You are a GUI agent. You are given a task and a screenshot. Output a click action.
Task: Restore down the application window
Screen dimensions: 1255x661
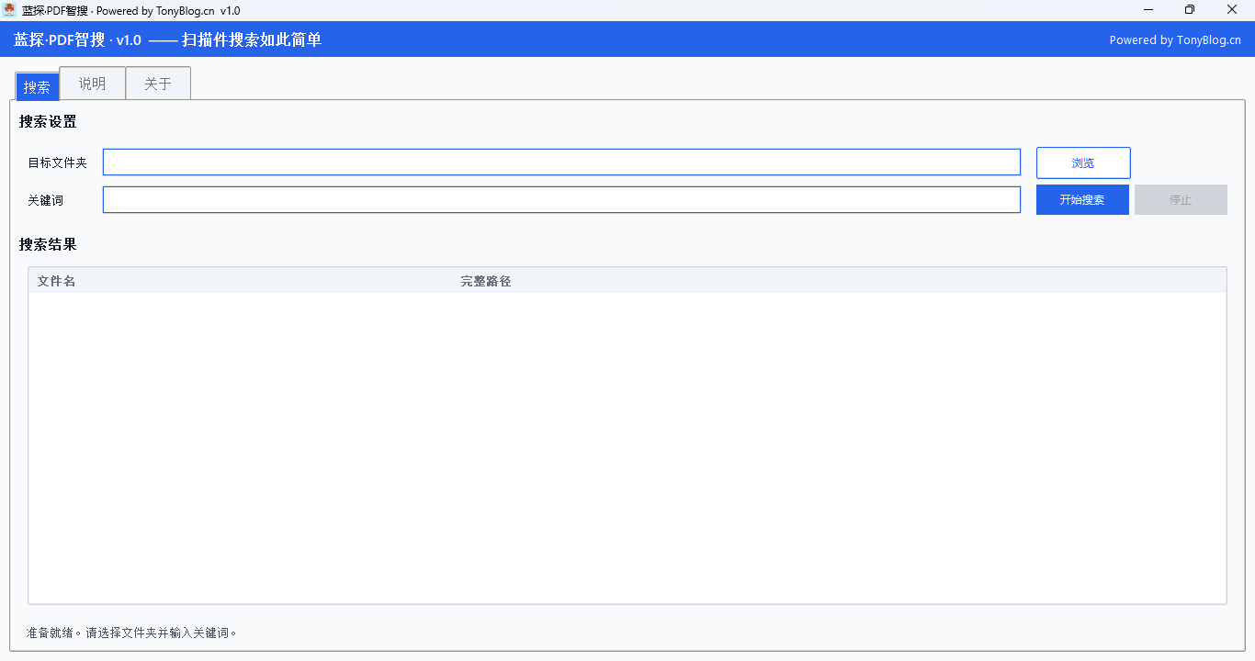coord(1190,10)
